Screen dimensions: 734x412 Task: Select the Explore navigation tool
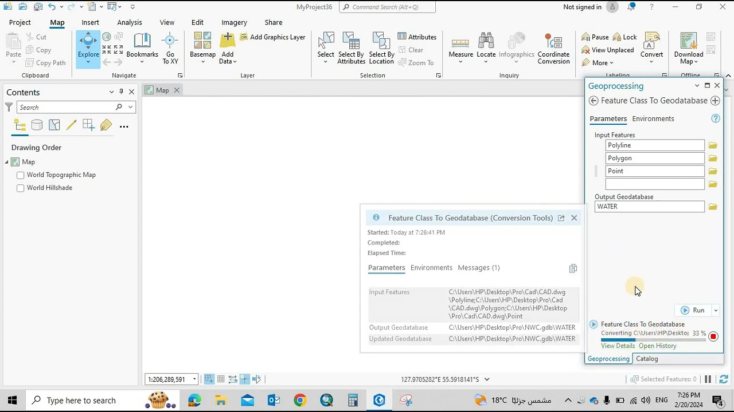pyautogui.click(x=88, y=49)
